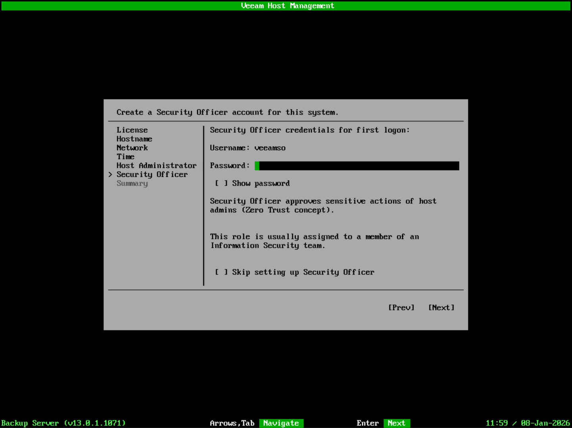Select the License step in wizard list
The image size is (572, 428).
(x=132, y=130)
